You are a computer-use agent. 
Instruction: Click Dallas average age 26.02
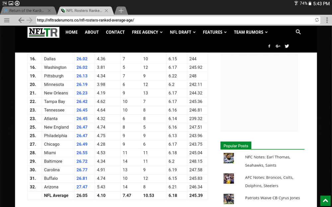pyautogui.click(x=82, y=59)
